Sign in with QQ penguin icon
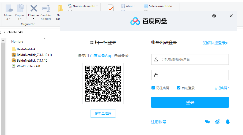This screenshot has height=135, width=243. point(228,122)
